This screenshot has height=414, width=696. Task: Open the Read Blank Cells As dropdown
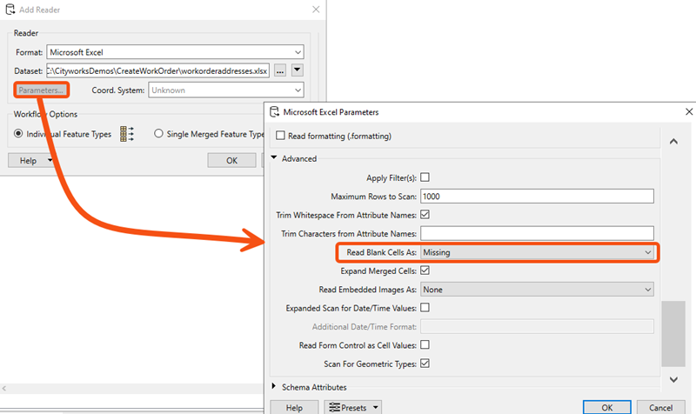pos(537,252)
